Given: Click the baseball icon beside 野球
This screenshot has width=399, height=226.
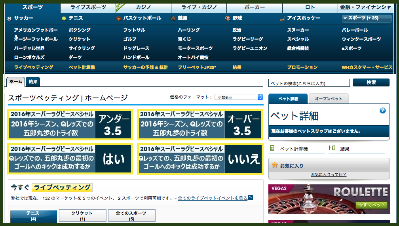Looking at the screenshot, I should pos(228,18).
